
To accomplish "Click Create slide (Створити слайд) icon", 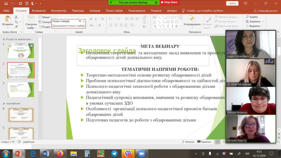I will (31, 19).
